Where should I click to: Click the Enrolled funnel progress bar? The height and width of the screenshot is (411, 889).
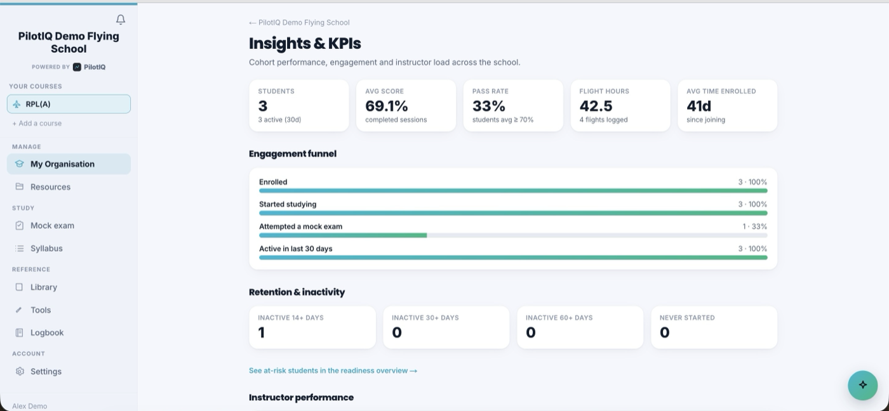513,190
